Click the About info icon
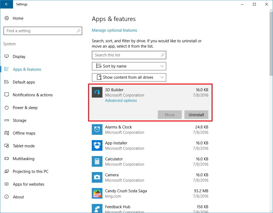 [x=7, y=197]
